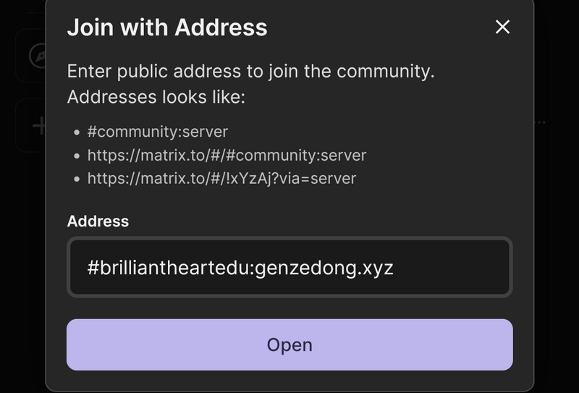
Task: Click the bullet before the second example address
Action: (77, 156)
